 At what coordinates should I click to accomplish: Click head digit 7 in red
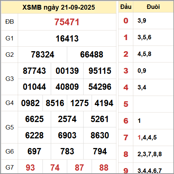point(126,138)
